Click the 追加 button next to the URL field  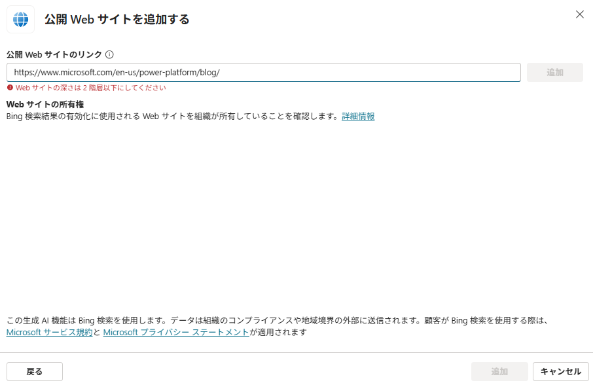point(555,72)
